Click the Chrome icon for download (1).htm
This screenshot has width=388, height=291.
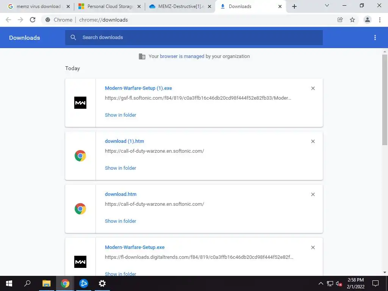pyautogui.click(x=80, y=156)
